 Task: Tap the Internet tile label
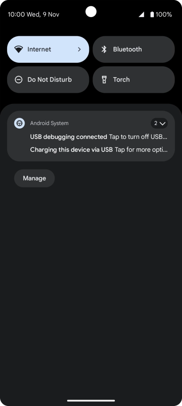(x=39, y=49)
